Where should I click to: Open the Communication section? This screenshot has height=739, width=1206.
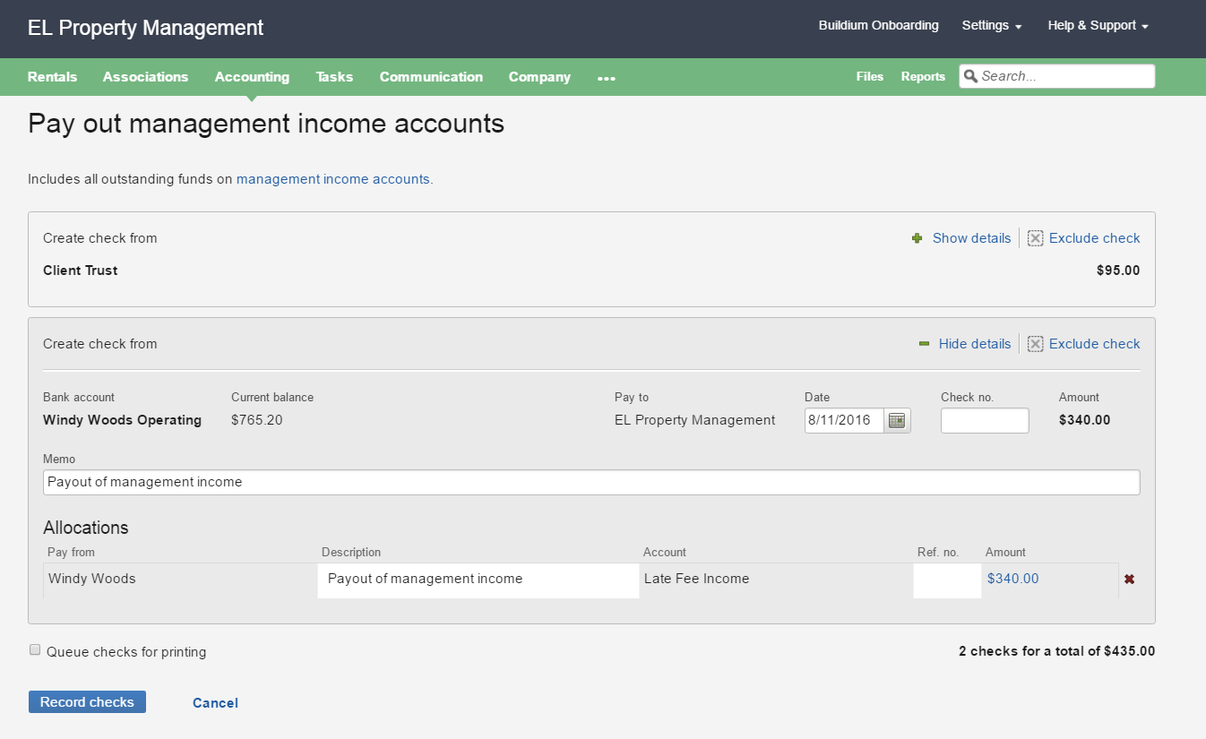tap(431, 76)
